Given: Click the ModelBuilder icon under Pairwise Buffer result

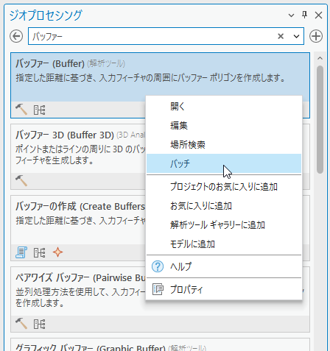Looking at the screenshot, I should tap(39, 325).
